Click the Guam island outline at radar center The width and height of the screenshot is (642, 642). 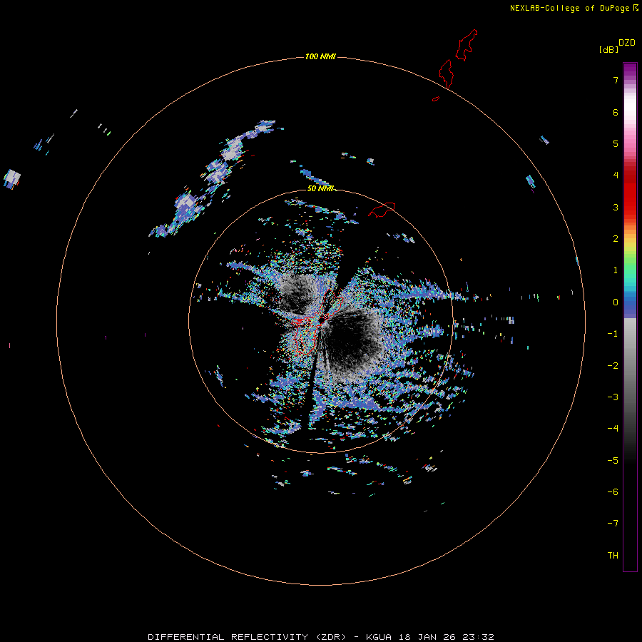(x=317, y=322)
